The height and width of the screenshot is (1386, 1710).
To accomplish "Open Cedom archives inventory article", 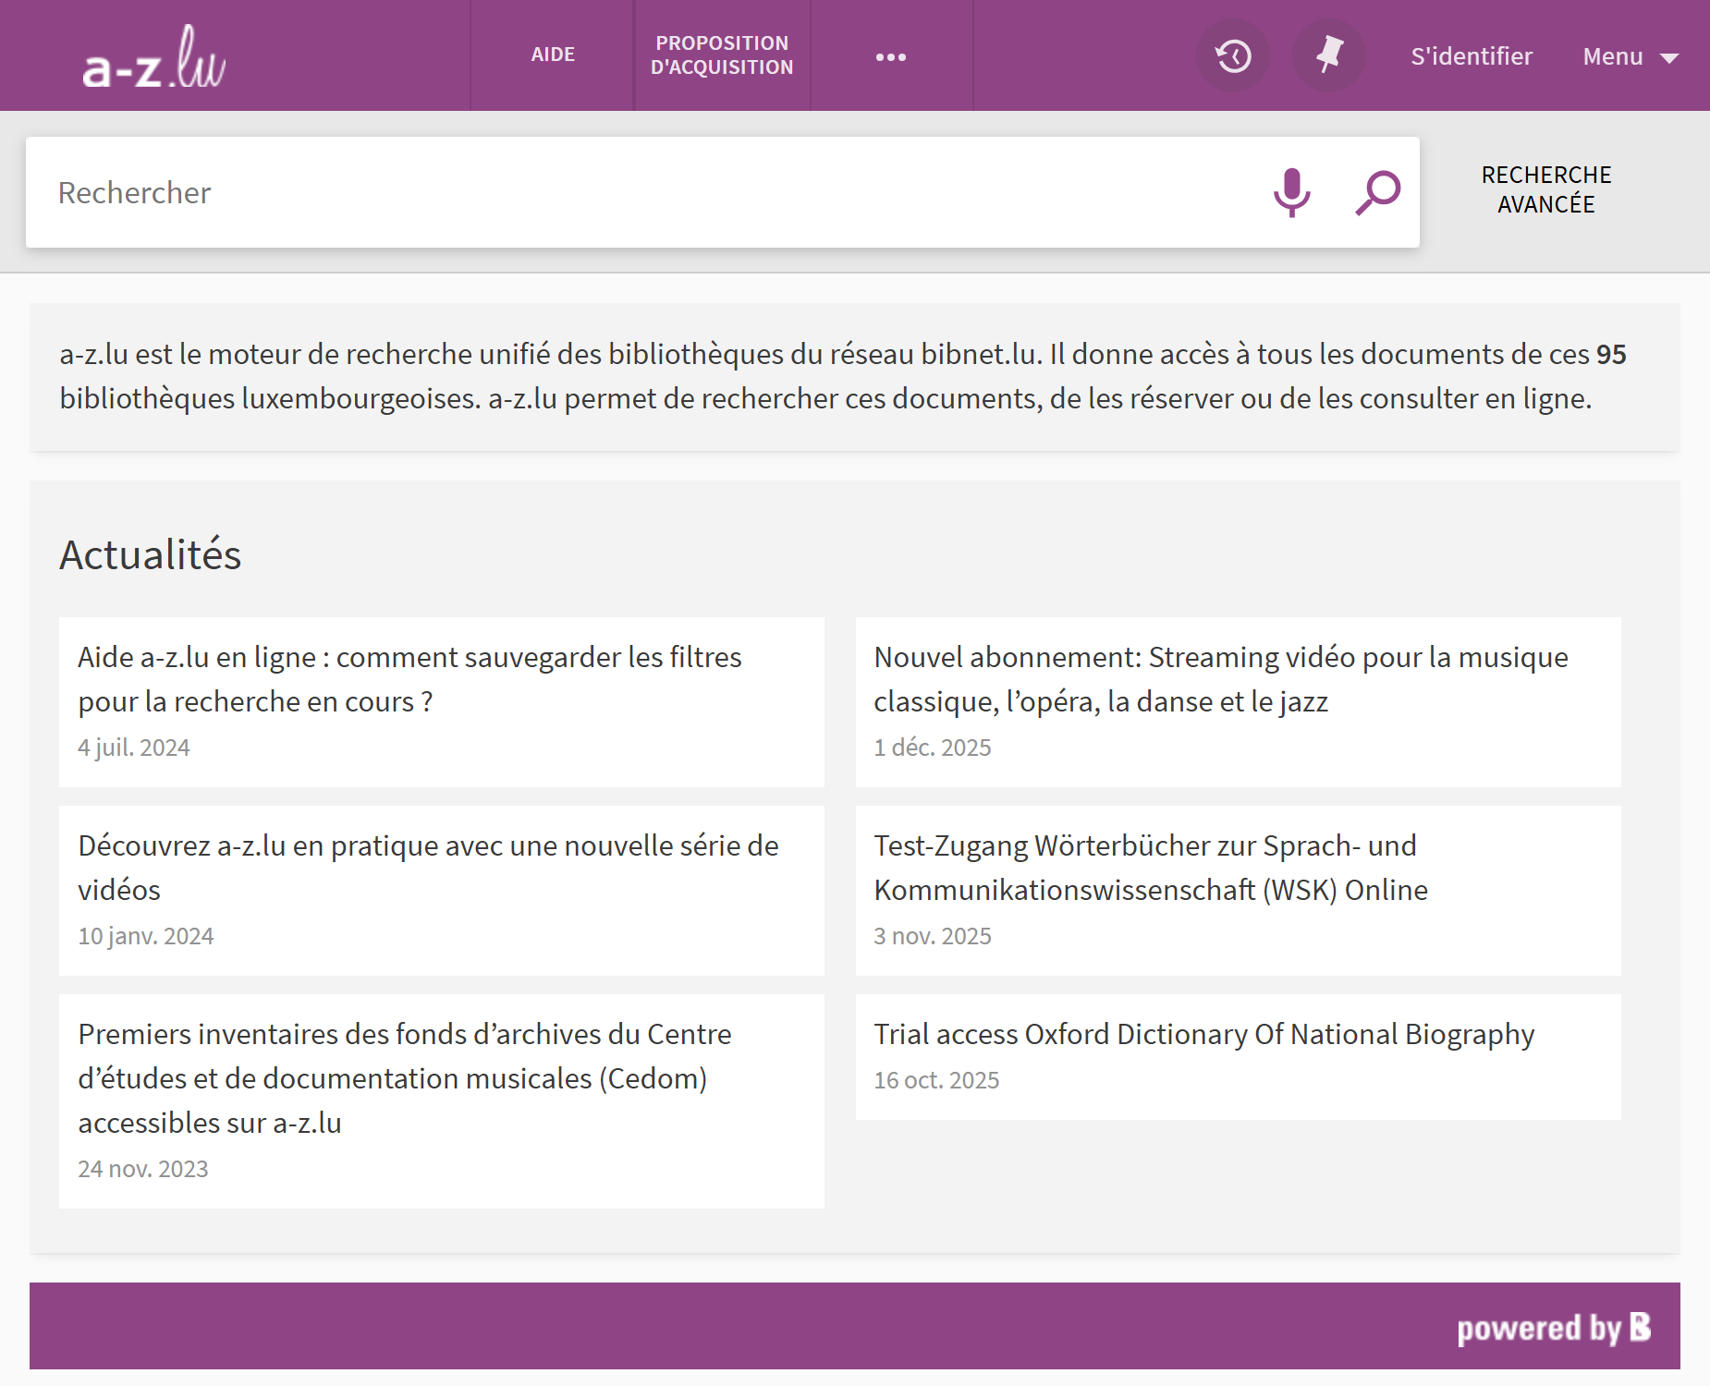I will [404, 1078].
